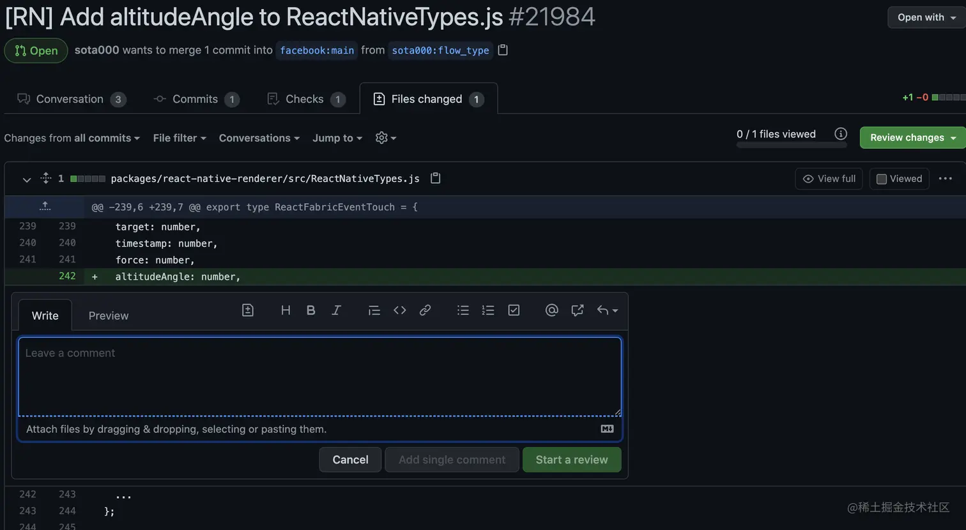Open the sota000 user profile link
The height and width of the screenshot is (530, 966).
(x=97, y=50)
